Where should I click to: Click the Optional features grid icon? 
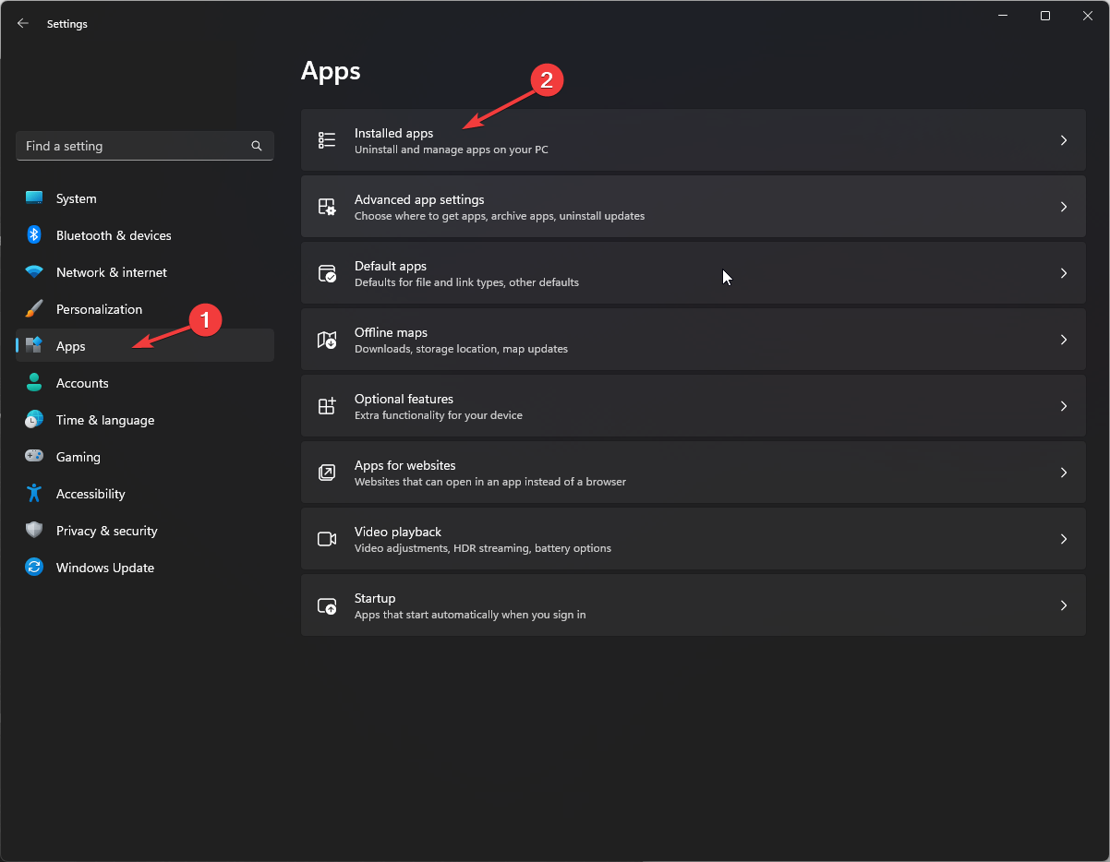[x=327, y=406]
